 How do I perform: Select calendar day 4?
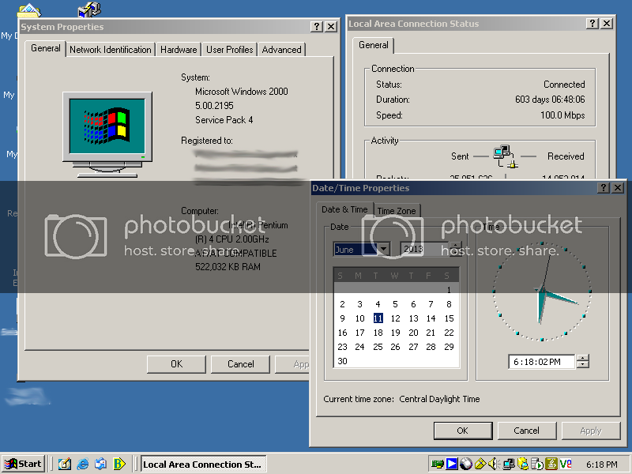(x=378, y=304)
